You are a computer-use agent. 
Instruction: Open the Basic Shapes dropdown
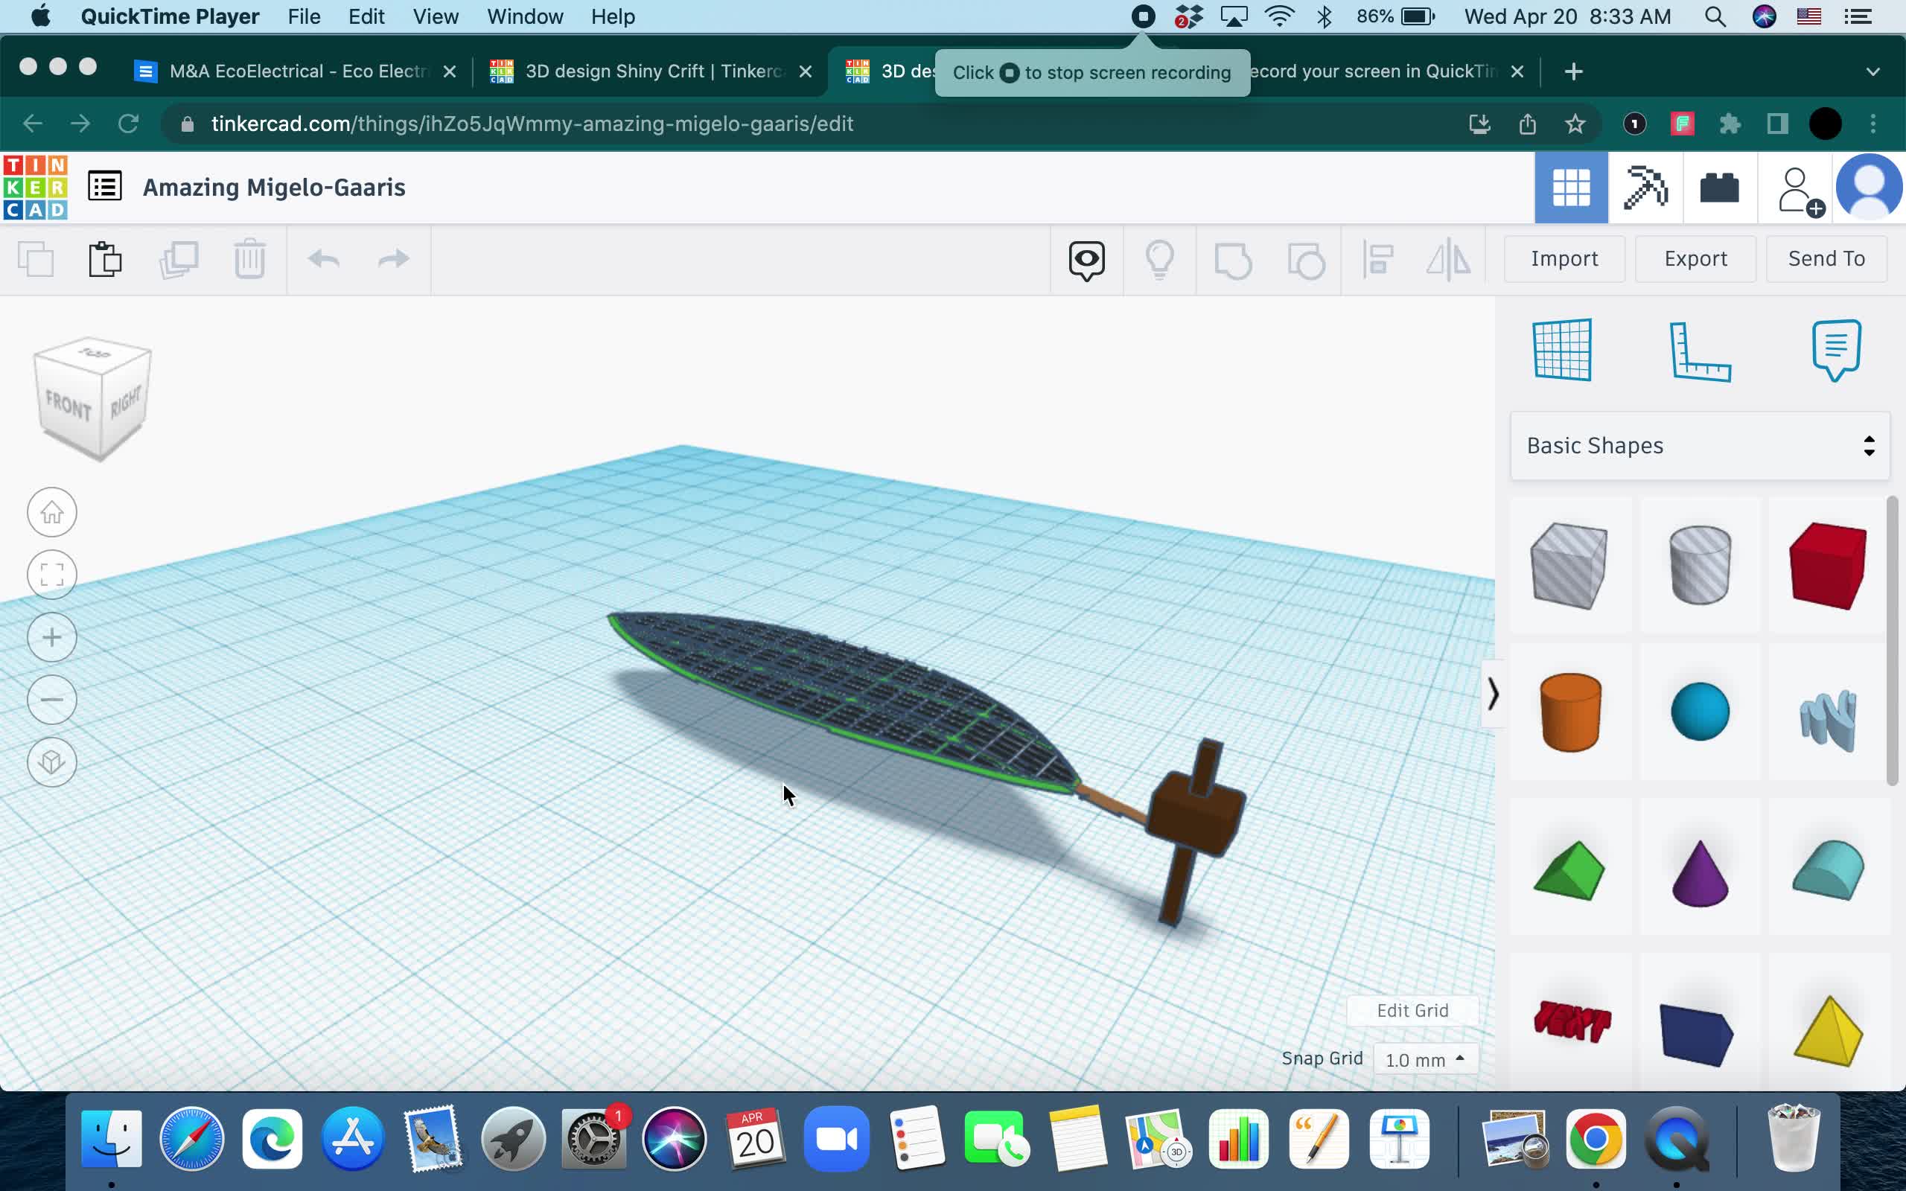1700,446
